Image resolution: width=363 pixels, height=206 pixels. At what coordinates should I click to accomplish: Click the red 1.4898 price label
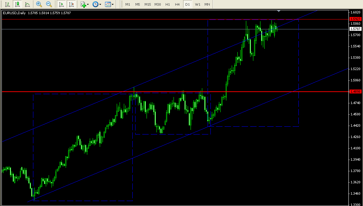(355, 92)
